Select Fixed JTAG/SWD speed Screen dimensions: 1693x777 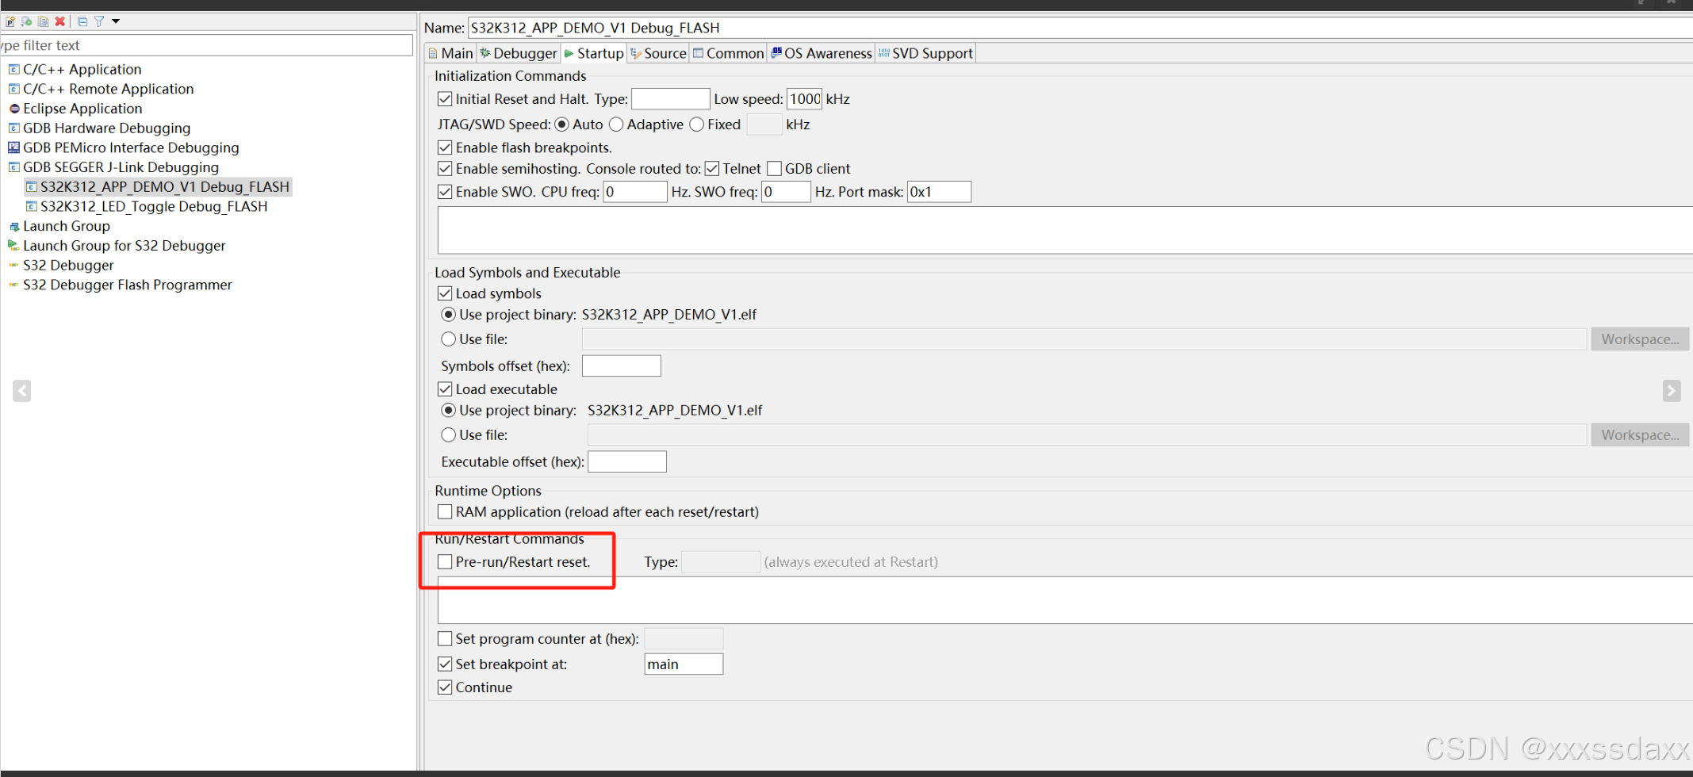click(697, 124)
